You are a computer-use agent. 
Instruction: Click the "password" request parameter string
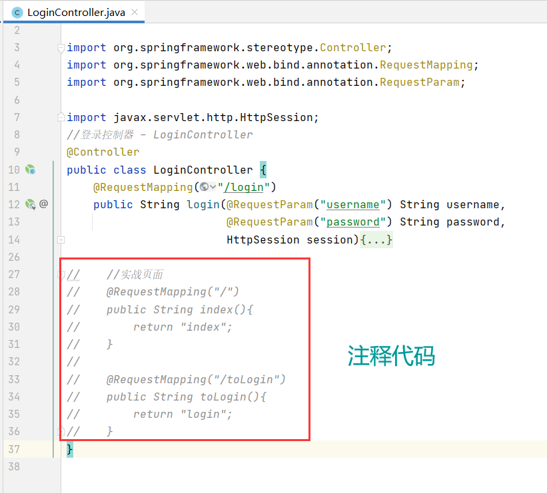coord(352,222)
